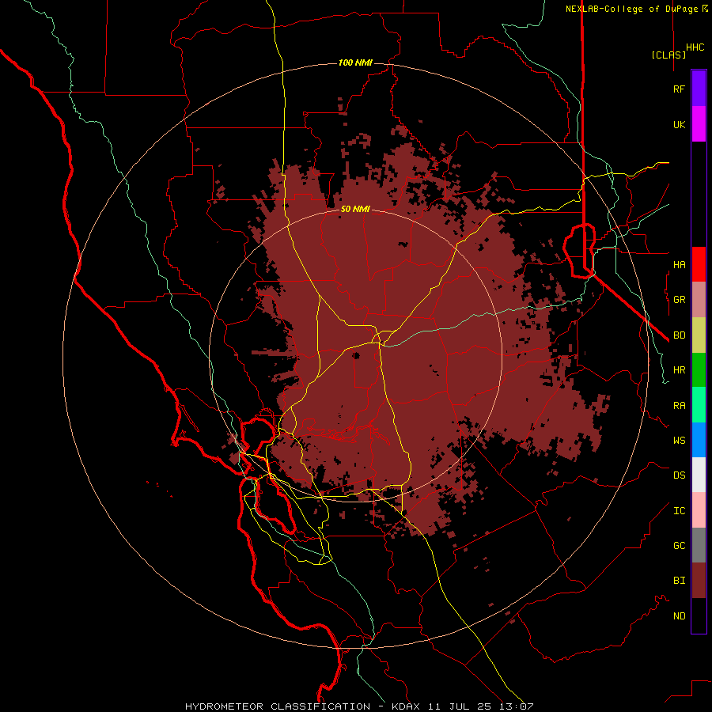
Task: Click the HHC product label
Action: 695,47
